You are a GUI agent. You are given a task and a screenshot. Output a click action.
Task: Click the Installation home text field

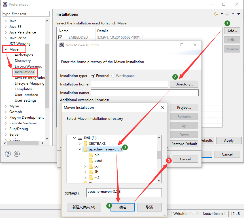(x=130, y=84)
